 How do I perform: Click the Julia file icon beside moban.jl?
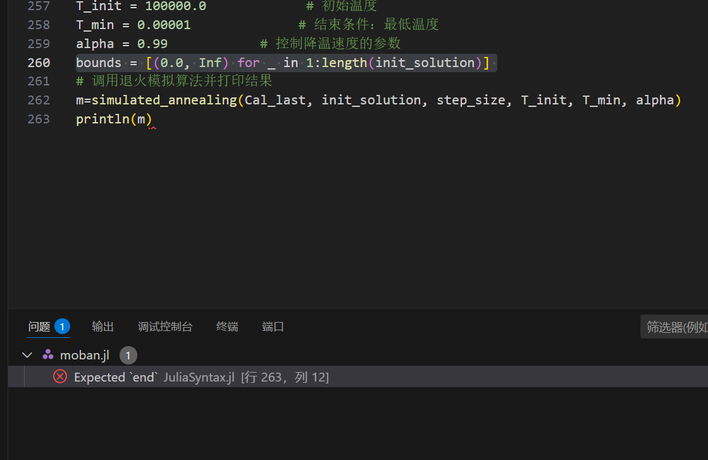coord(48,355)
